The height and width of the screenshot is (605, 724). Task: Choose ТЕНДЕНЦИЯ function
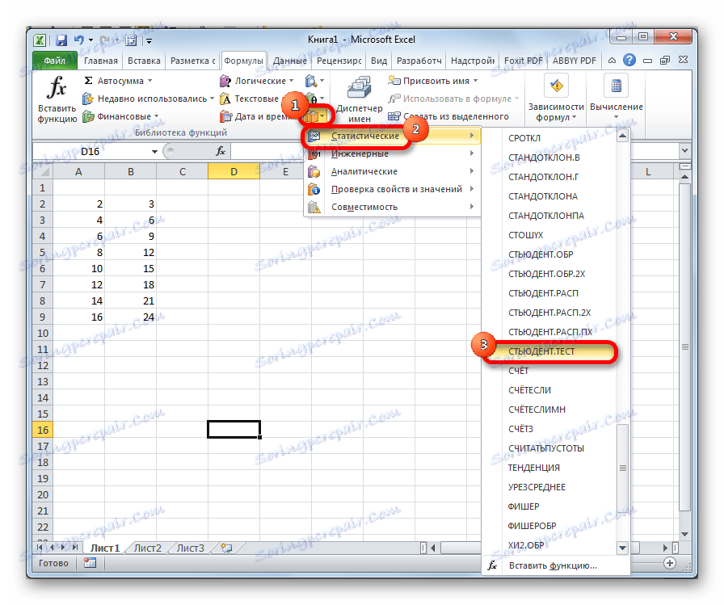pos(549,468)
